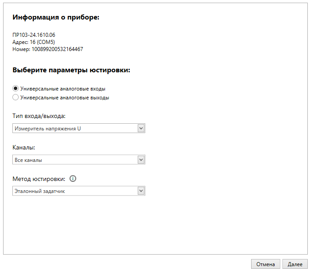Select the Универсальные аналоговые выходы radio button
This screenshot has height=271, width=310.
(x=16, y=98)
